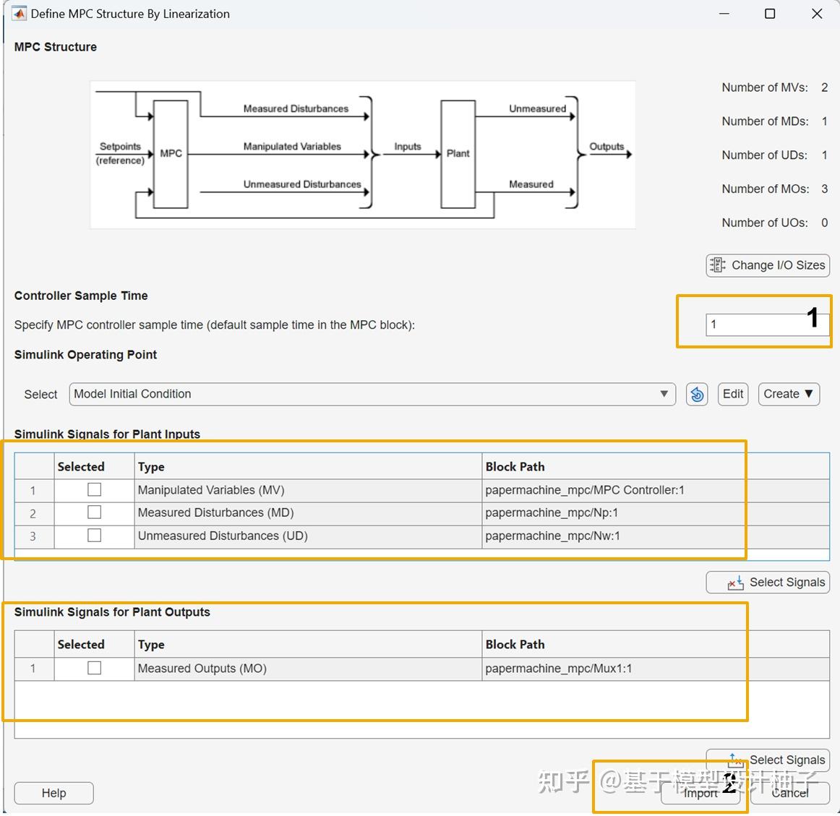Check the Manipulated Variables (MV) checkbox
The width and height of the screenshot is (840, 816).
(x=93, y=489)
